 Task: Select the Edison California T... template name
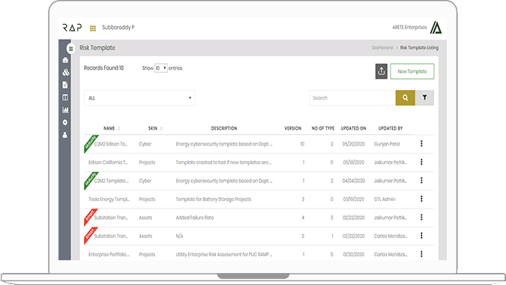[x=108, y=162]
